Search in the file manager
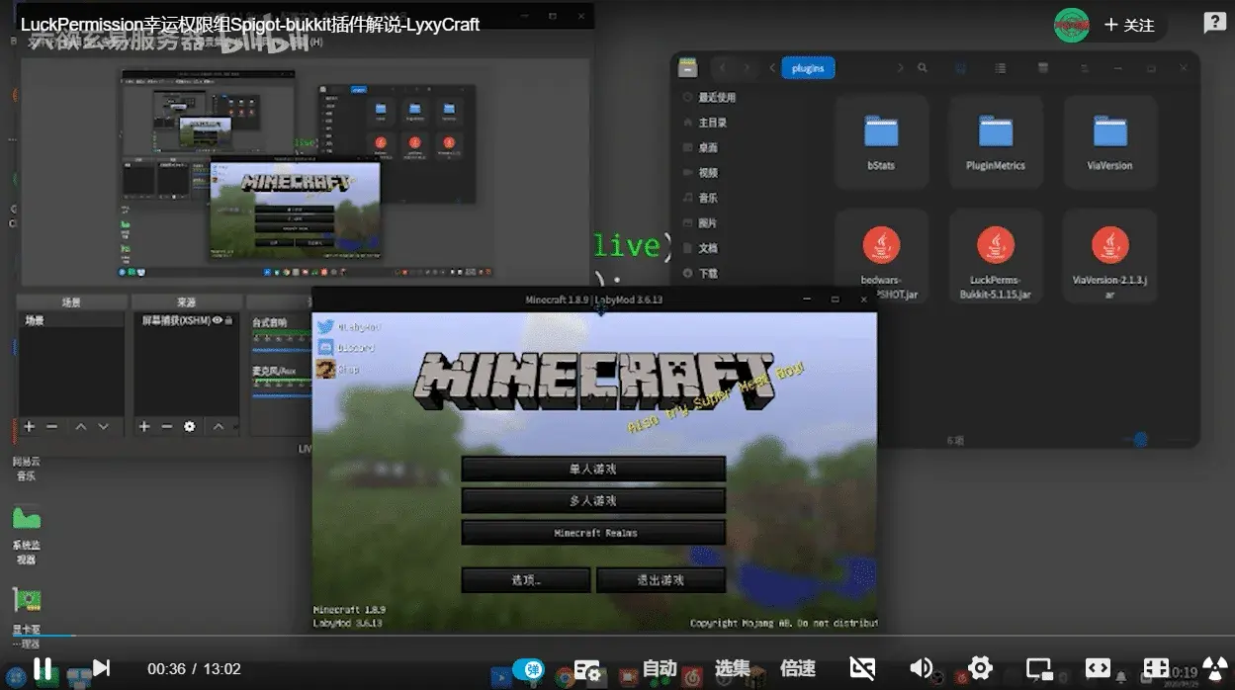 [x=923, y=68]
